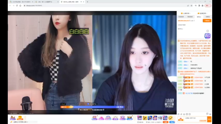Send the rocket gift
This screenshot has height=124, width=221.
tap(150, 118)
